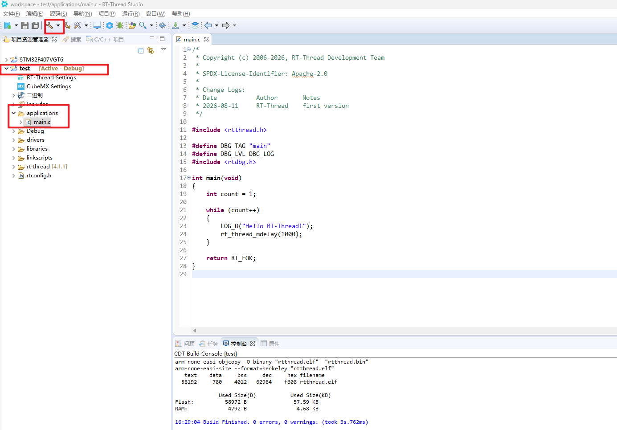
Task: Fold the main function at line 17
Action: click(x=189, y=178)
